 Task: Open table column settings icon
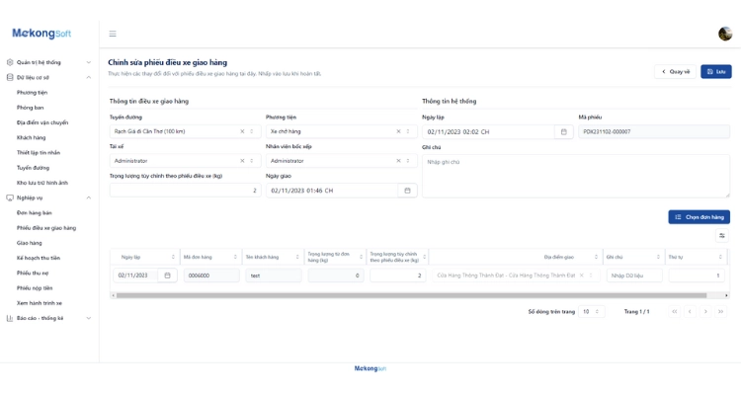pos(722,236)
